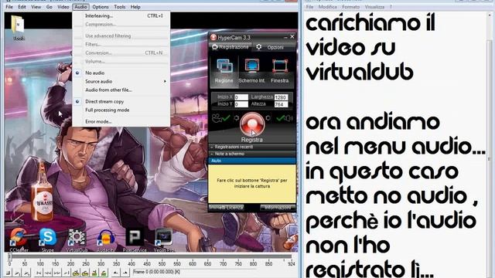495x278 pixels.
Task: Click the timeline position slider handle
Action: pos(10,256)
